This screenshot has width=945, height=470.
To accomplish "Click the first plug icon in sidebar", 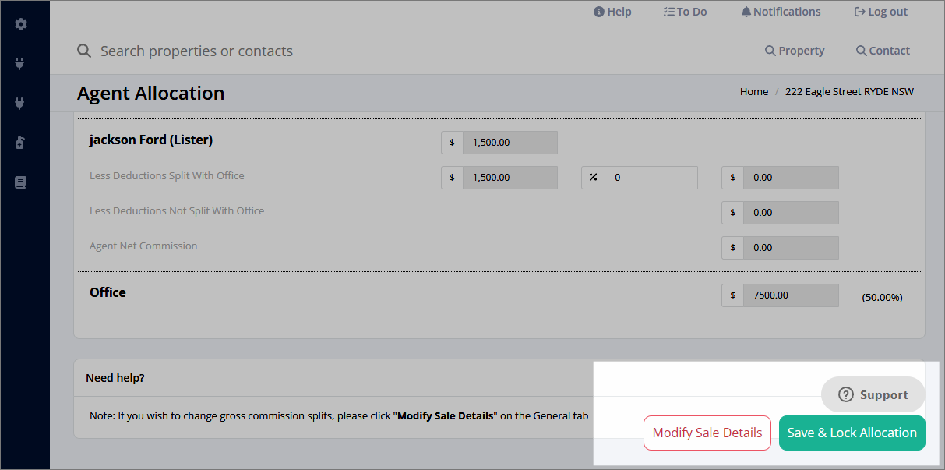I will 21,63.
